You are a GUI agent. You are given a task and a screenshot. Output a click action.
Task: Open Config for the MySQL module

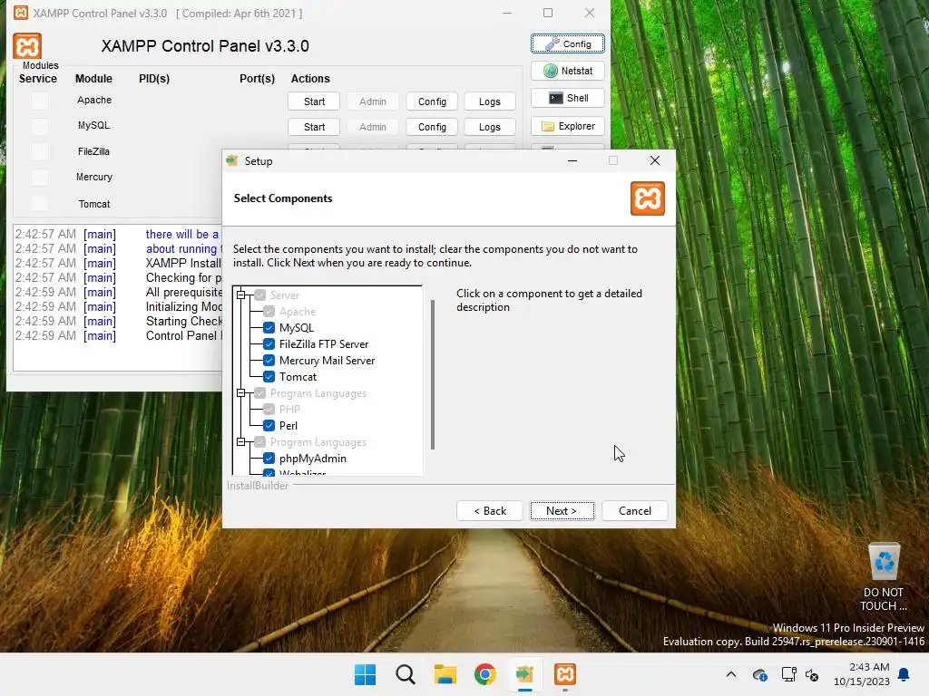[432, 127]
